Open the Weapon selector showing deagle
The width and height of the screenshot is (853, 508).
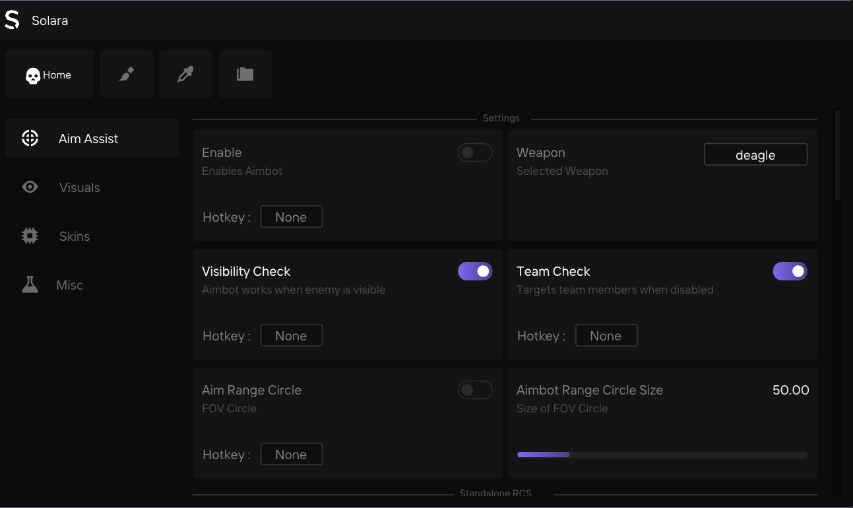755,154
